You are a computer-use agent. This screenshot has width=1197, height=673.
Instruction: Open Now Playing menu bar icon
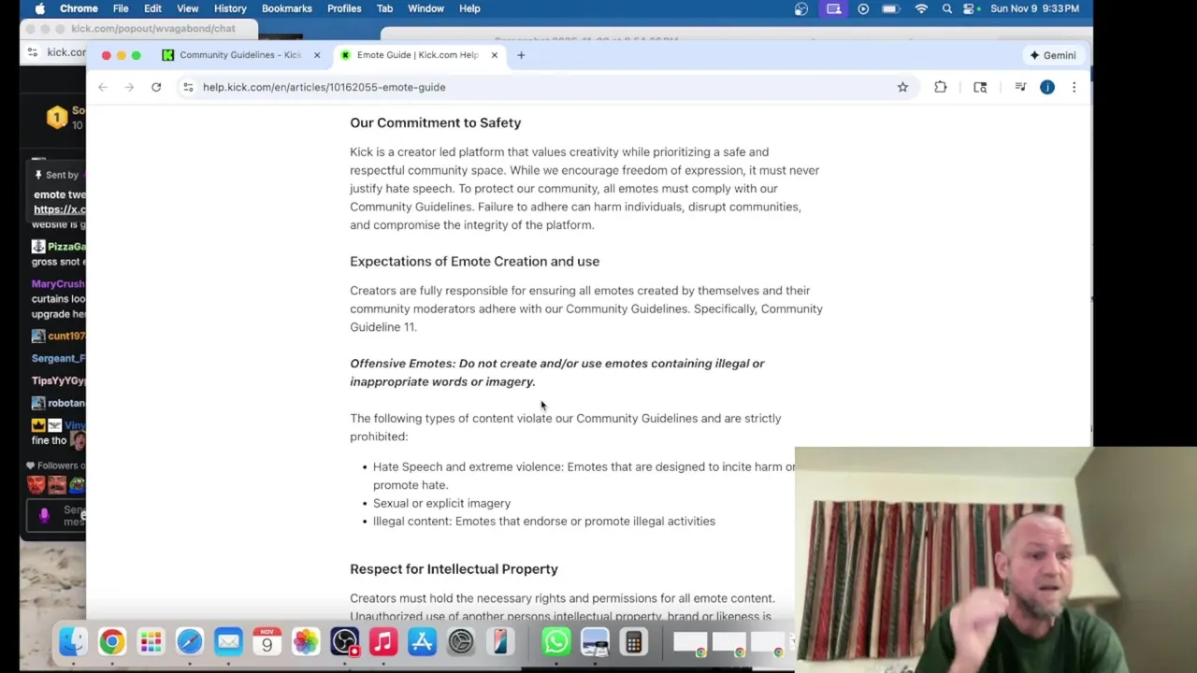[863, 8]
